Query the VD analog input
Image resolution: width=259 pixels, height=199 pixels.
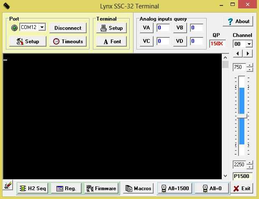180,41
